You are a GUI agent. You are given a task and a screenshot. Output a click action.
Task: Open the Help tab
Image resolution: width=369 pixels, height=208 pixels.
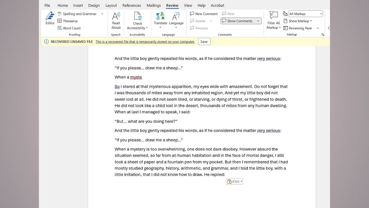[201, 5]
